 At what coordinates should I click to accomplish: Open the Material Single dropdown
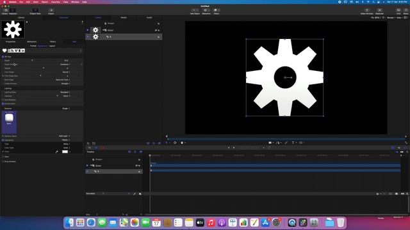point(66,109)
